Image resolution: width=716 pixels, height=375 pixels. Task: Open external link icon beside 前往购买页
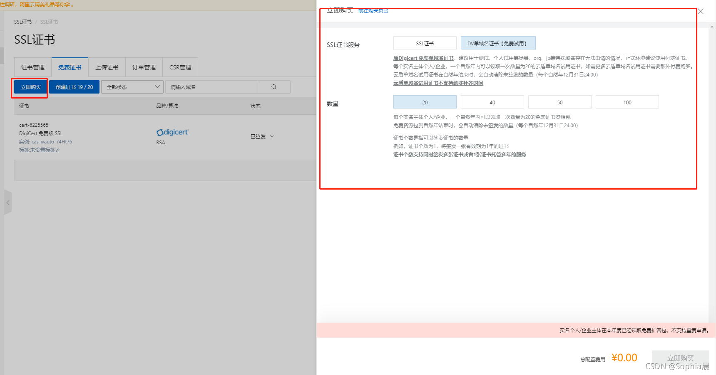(386, 11)
